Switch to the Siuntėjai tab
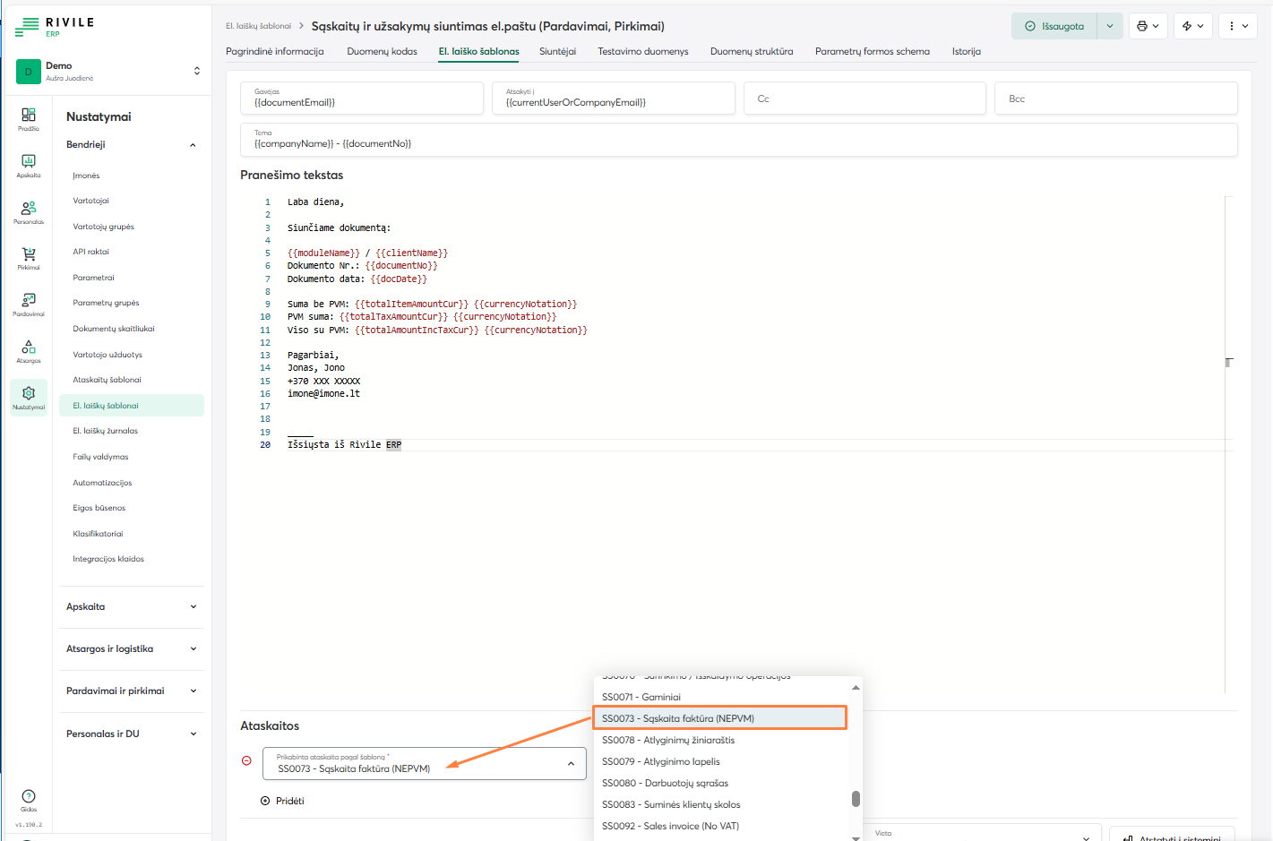Image resolution: width=1273 pixels, height=841 pixels. (557, 52)
